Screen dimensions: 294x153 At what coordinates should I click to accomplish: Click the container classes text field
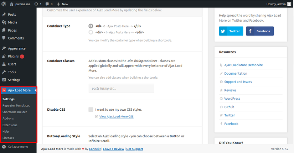click(x=121, y=88)
